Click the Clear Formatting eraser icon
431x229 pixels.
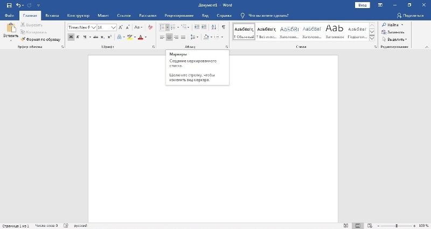click(x=150, y=27)
